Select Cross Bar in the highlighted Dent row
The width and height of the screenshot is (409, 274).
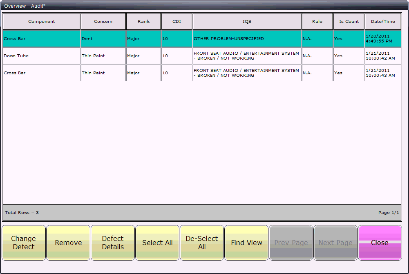click(x=42, y=38)
